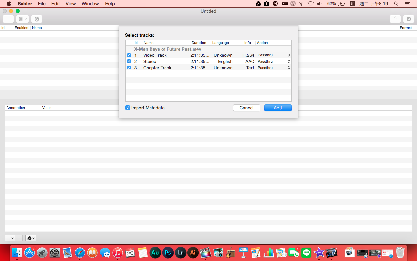Open Illustrator from the Dock
The height and width of the screenshot is (261, 417).
tap(193, 253)
